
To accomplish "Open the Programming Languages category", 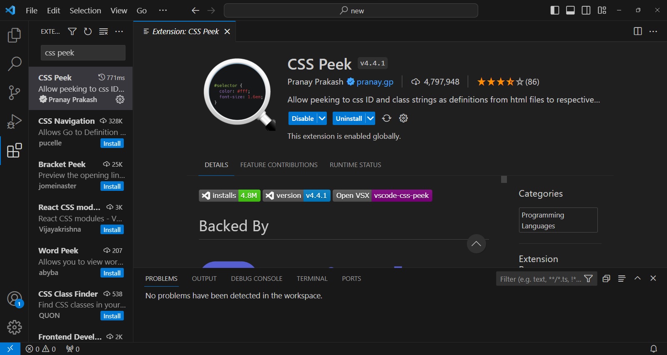I will [x=558, y=220].
